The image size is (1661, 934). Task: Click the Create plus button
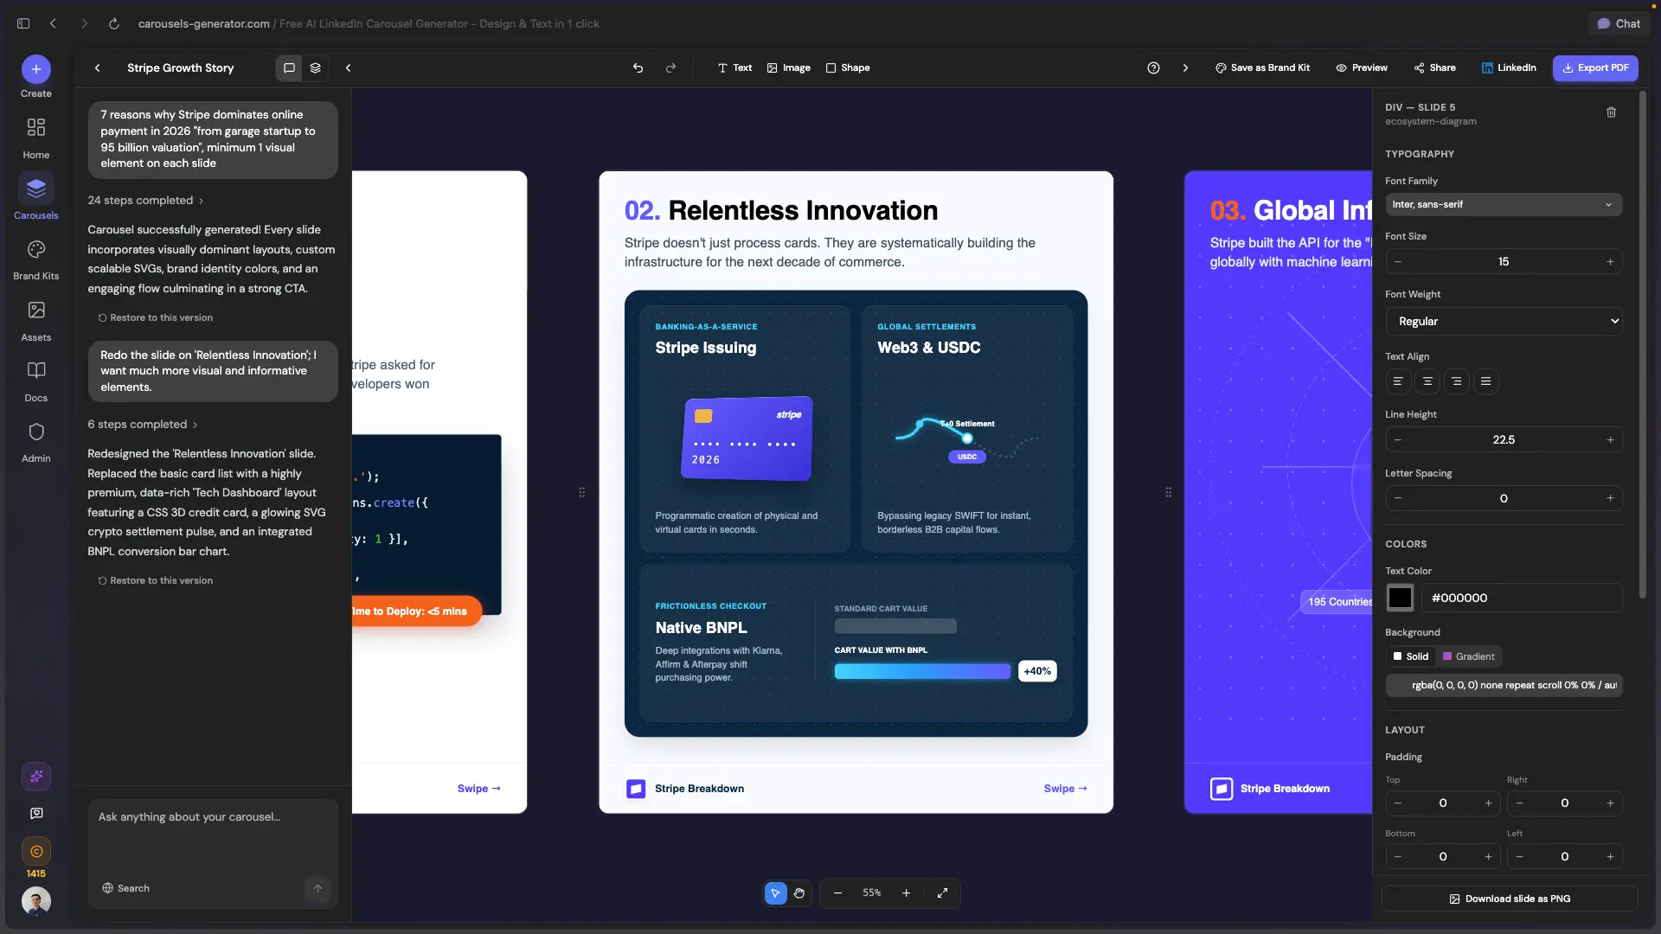click(35, 69)
